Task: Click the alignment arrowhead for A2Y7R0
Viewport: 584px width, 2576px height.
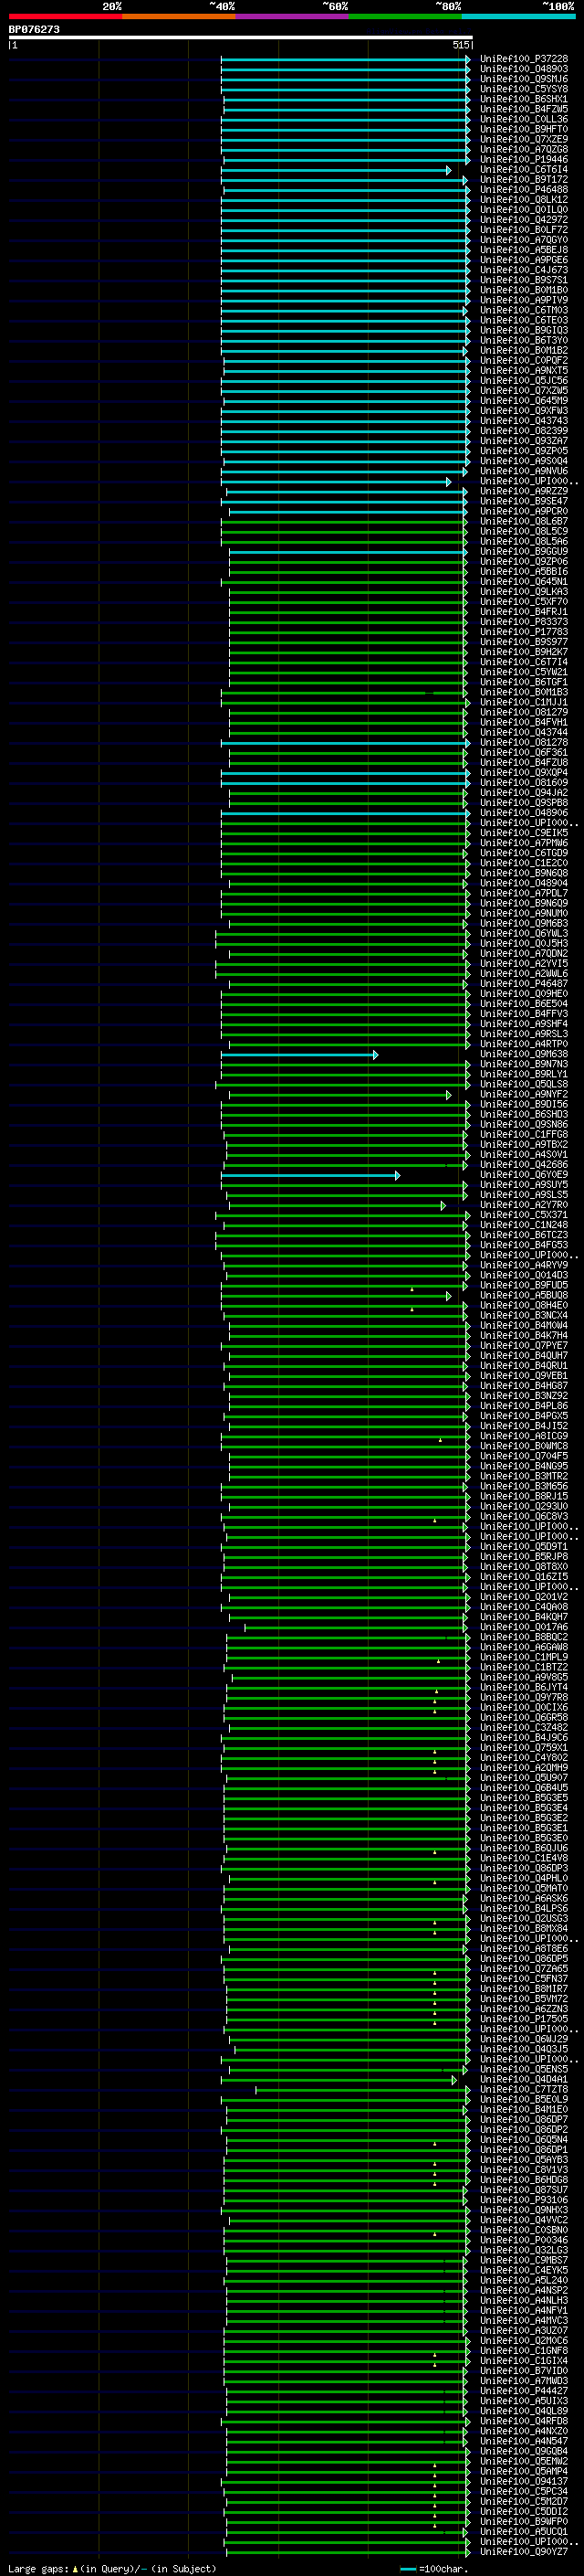Action: pos(443,1206)
